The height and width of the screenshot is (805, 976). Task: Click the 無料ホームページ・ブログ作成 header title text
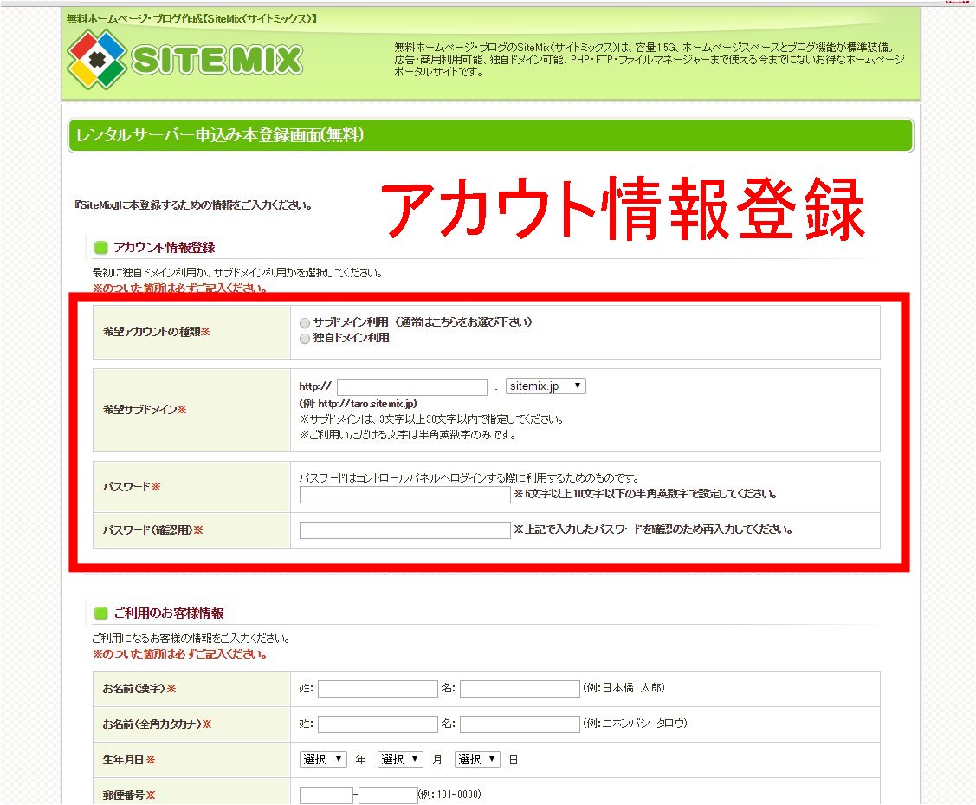coord(191,18)
